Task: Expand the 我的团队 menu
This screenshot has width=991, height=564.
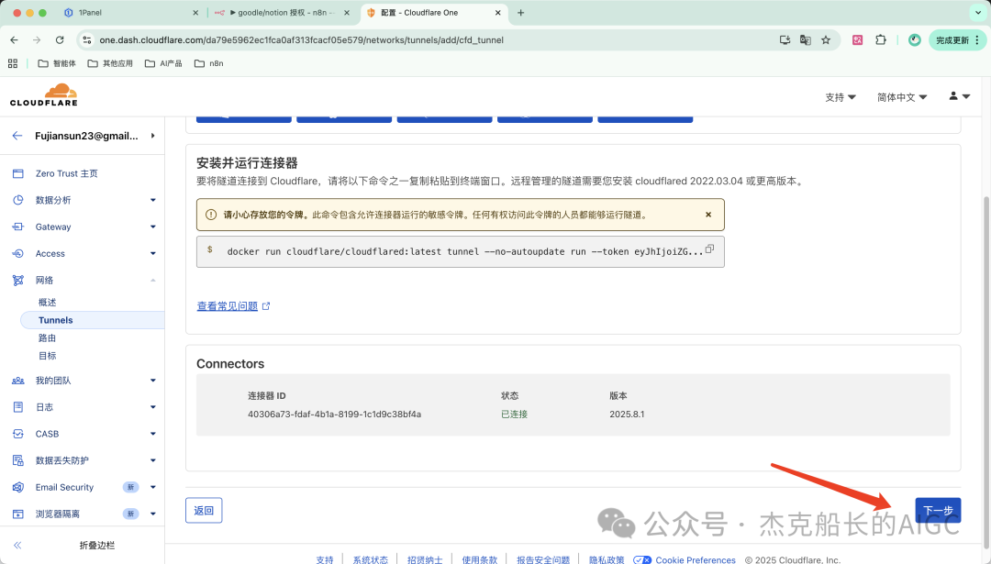Action: pyautogui.click(x=153, y=381)
